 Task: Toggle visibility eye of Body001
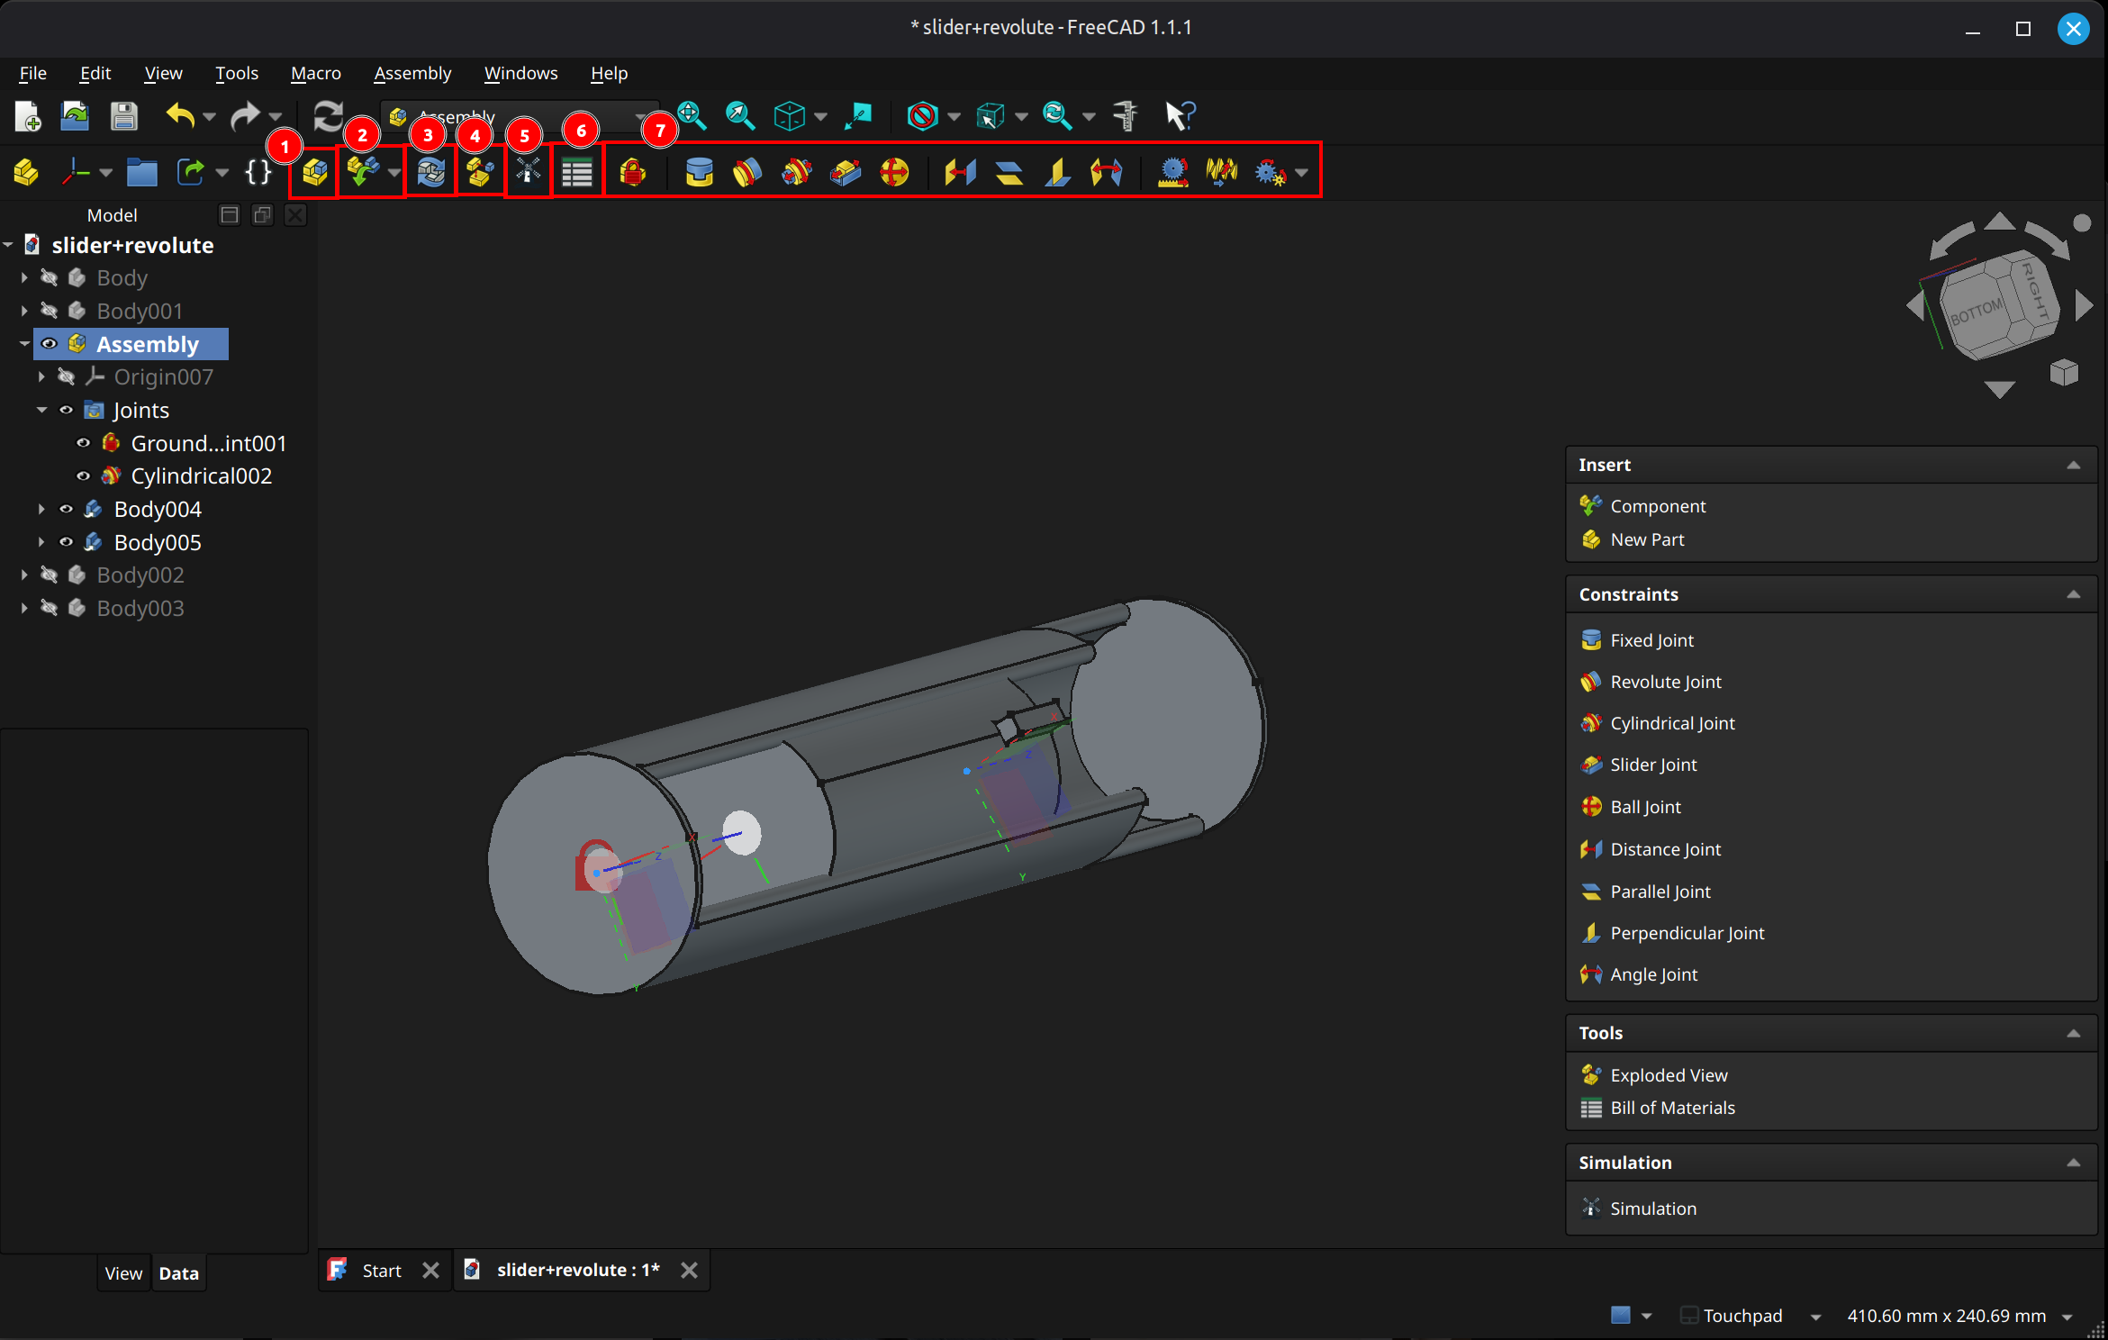point(50,311)
